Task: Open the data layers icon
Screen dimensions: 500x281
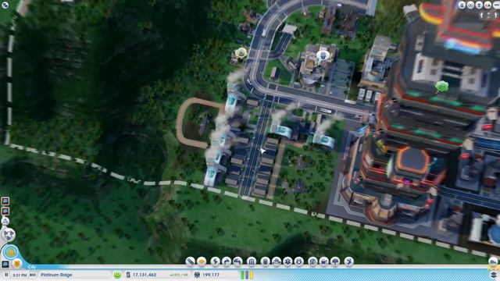Action: [x=494, y=274]
